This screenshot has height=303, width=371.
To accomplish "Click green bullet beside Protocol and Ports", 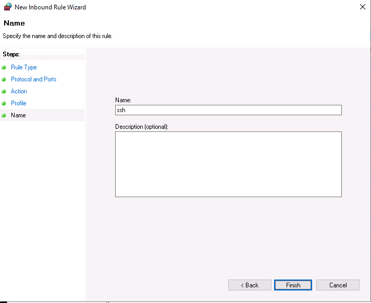I will (4, 79).
